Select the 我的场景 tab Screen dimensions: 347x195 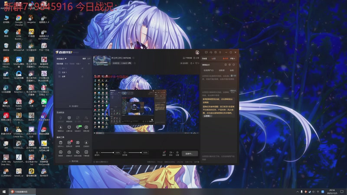tap(60, 64)
